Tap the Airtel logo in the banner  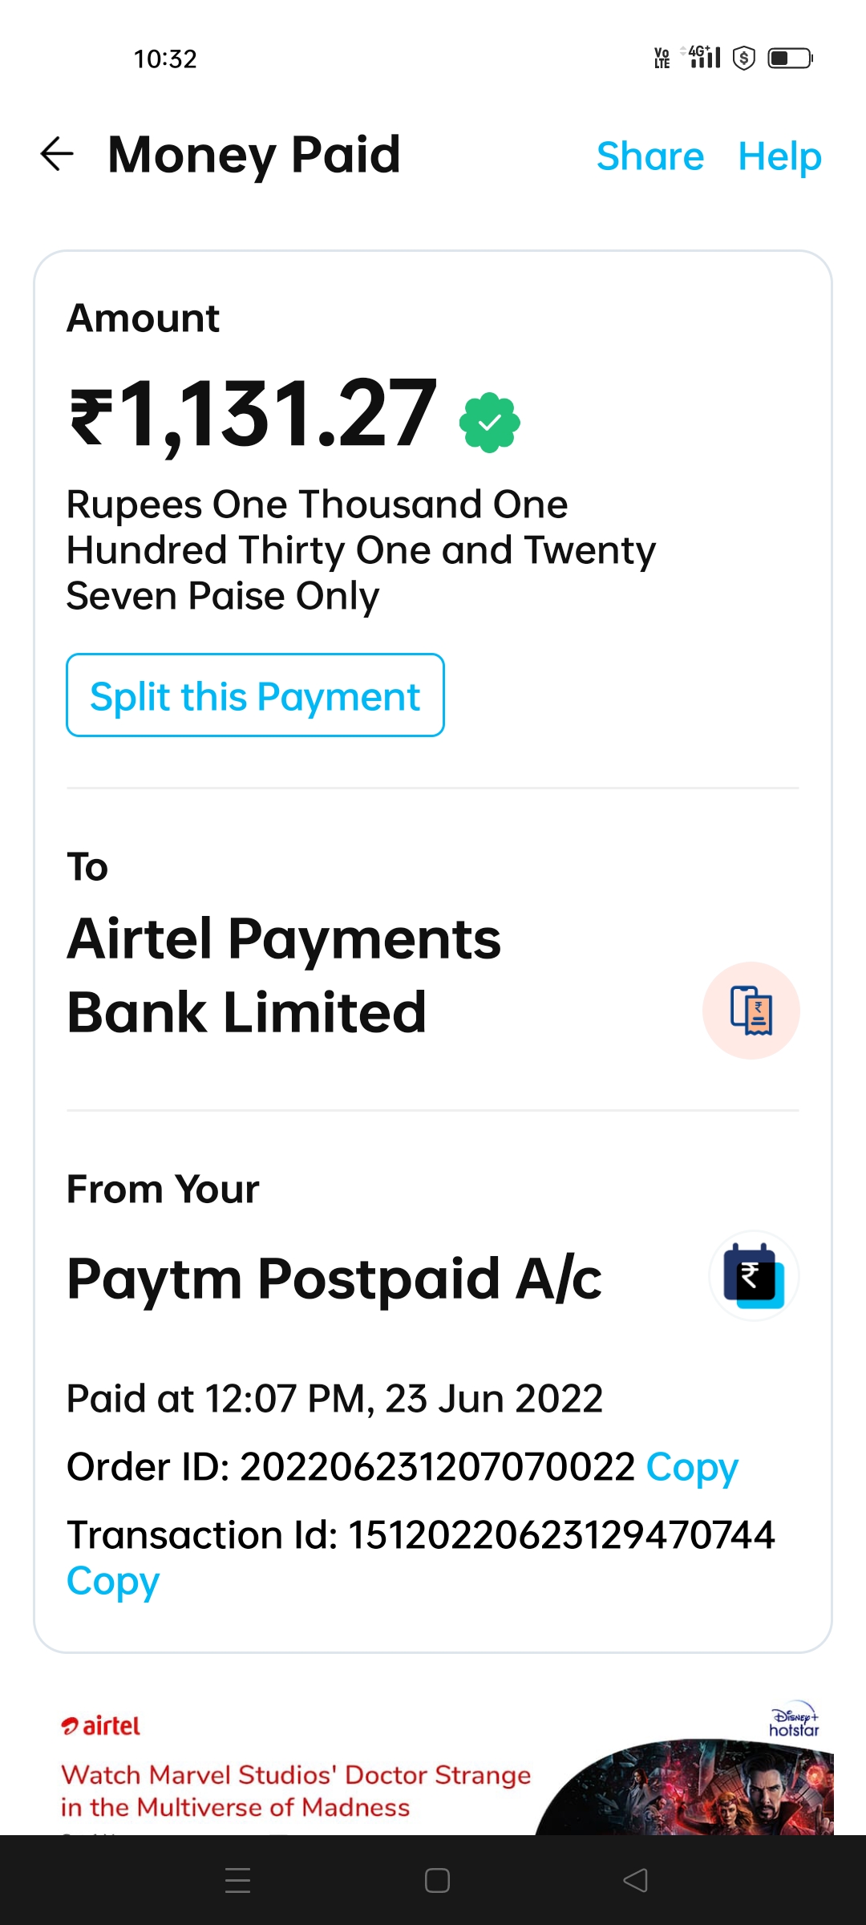click(101, 1725)
